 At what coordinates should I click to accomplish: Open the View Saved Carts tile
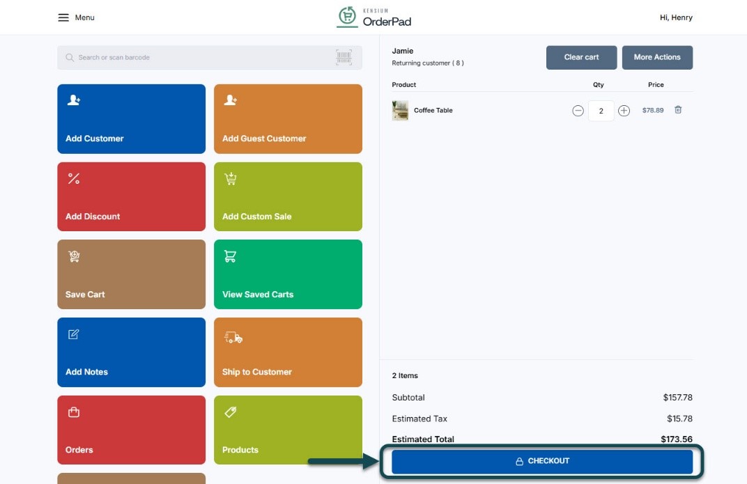click(x=288, y=274)
